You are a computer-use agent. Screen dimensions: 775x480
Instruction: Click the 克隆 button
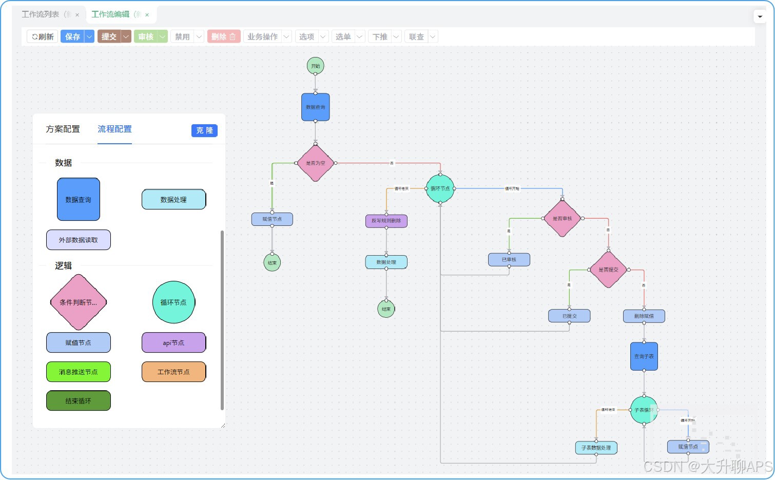[x=204, y=130]
